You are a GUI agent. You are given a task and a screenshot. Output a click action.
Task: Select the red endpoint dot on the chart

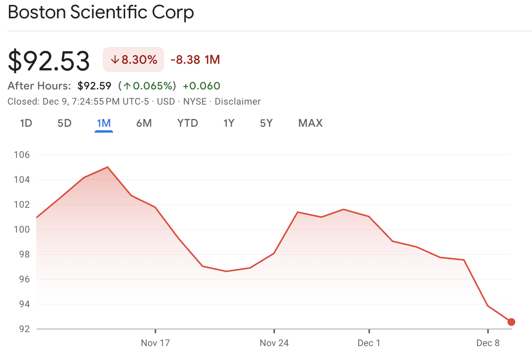click(511, 322)
